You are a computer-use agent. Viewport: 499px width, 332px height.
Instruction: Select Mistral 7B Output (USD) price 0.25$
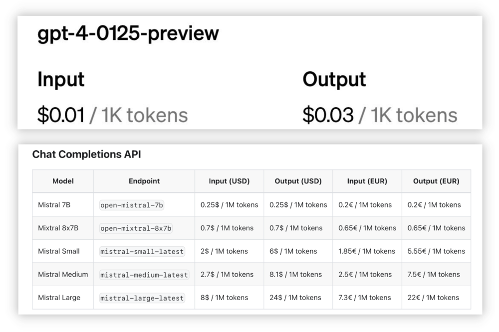298,205
